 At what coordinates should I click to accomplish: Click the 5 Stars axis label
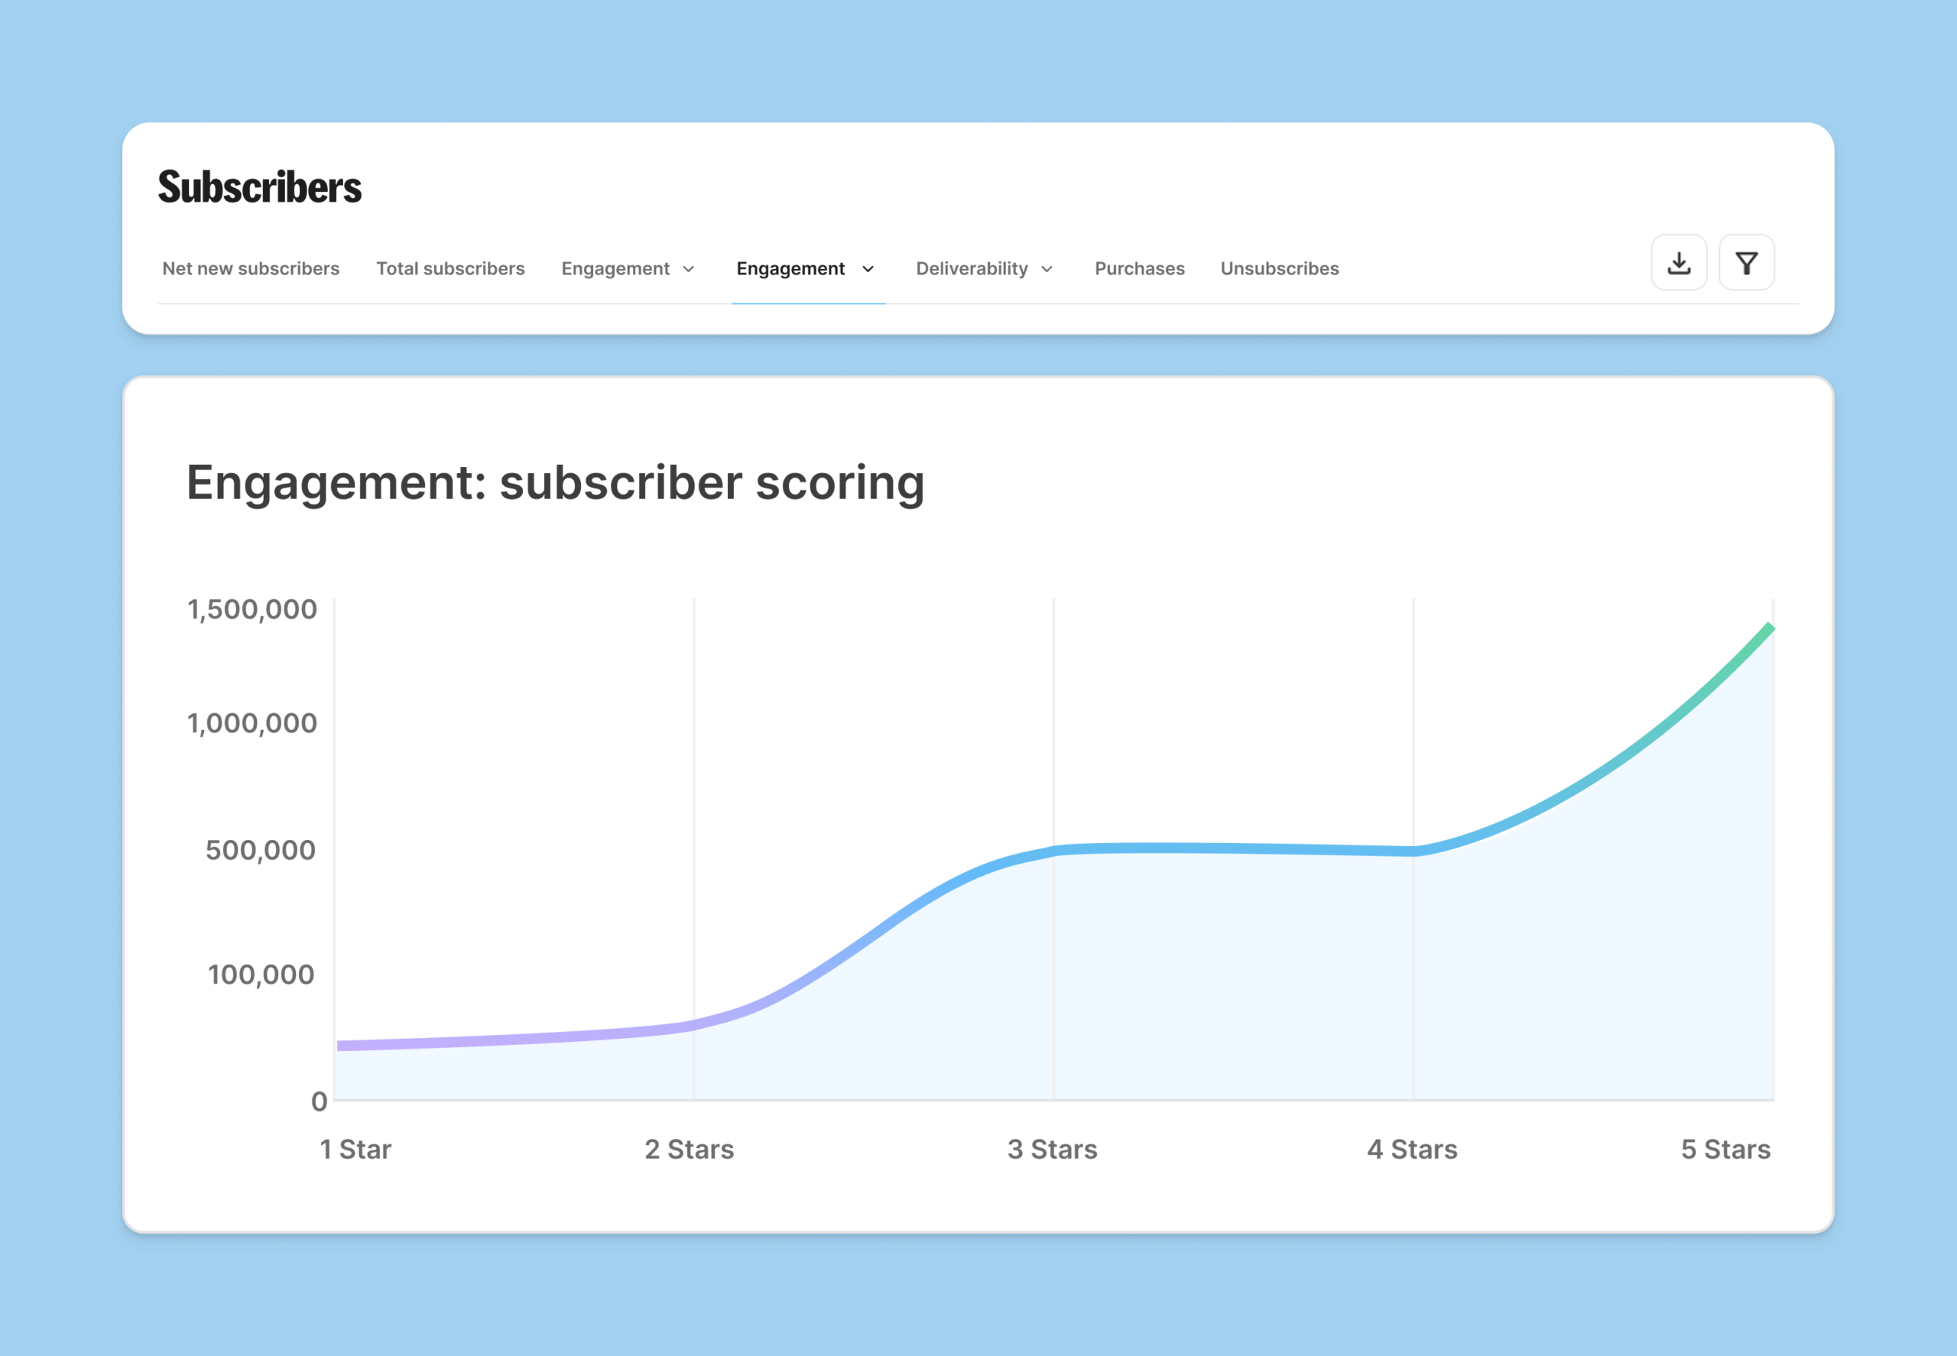point(1725,1149)
